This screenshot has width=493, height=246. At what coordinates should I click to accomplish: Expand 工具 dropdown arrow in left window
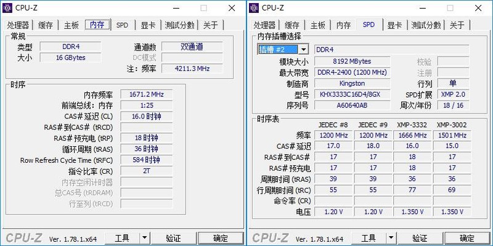click(144, 239)
